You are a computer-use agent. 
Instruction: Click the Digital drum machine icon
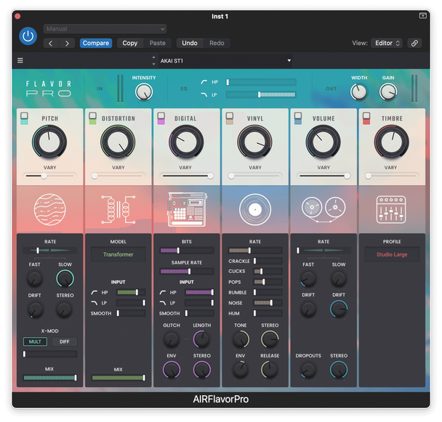186,208
